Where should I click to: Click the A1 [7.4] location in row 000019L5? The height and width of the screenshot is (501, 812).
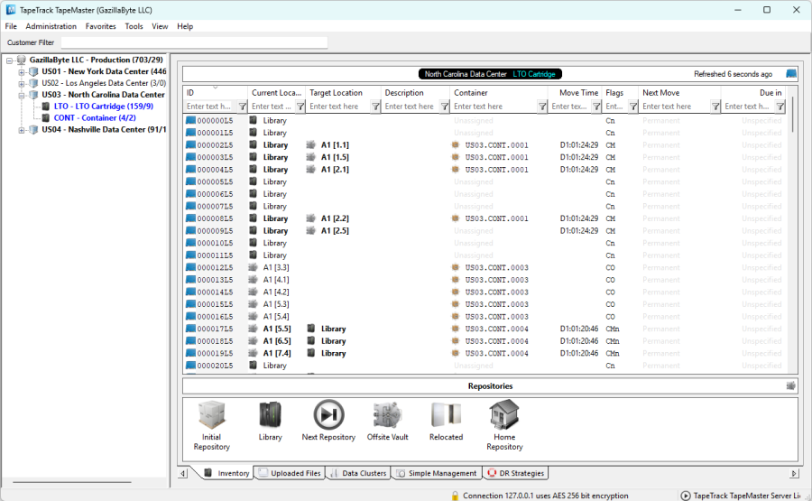point(277,353)
